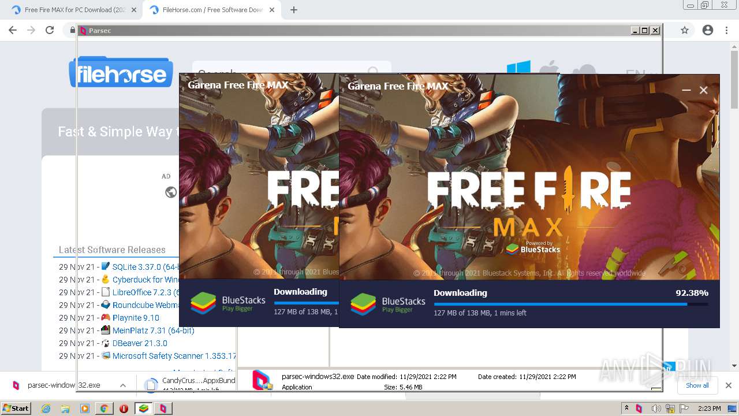Click the rear installer download progress bar

[x=306, y=303]
